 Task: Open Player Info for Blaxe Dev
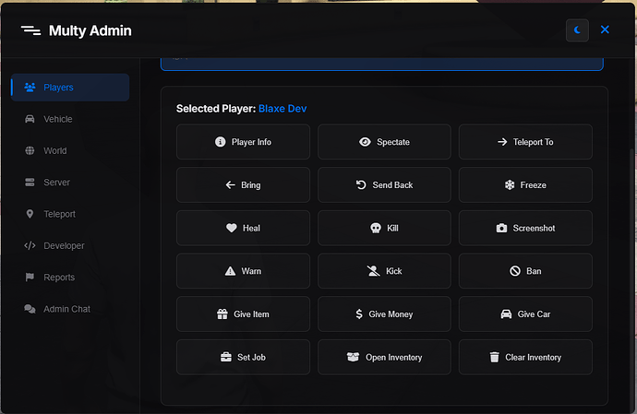point(243,142)
